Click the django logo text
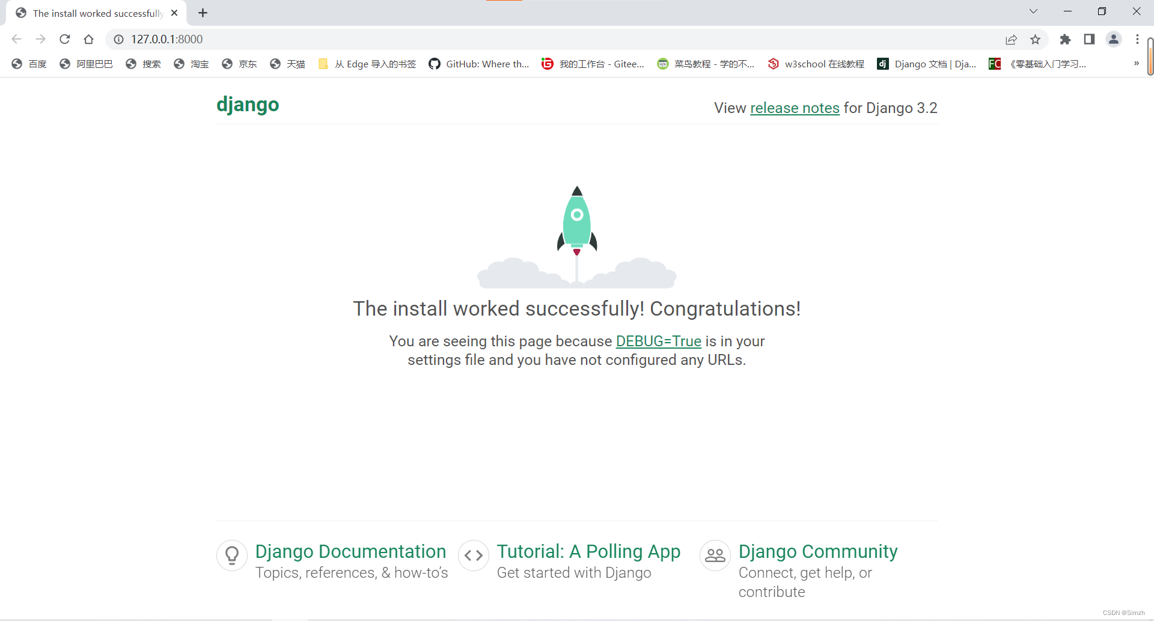 (248, 105)
